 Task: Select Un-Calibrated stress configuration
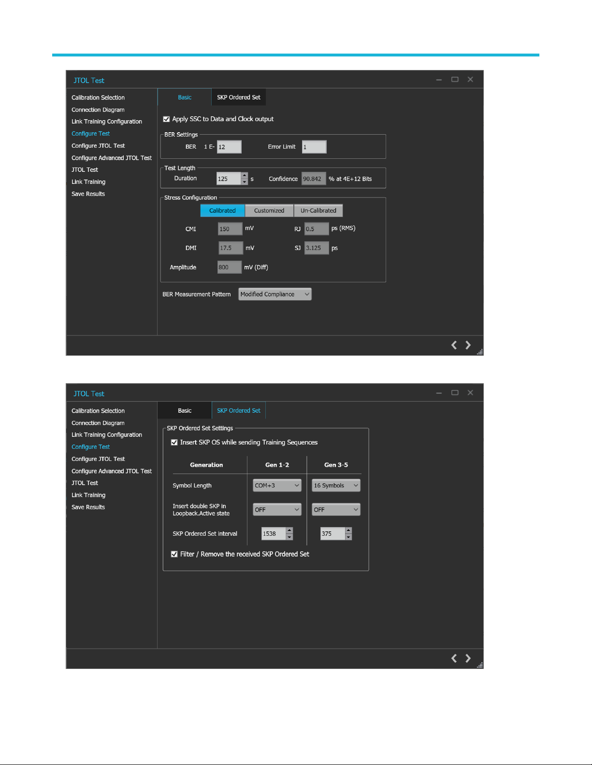[x=318, y=210]
